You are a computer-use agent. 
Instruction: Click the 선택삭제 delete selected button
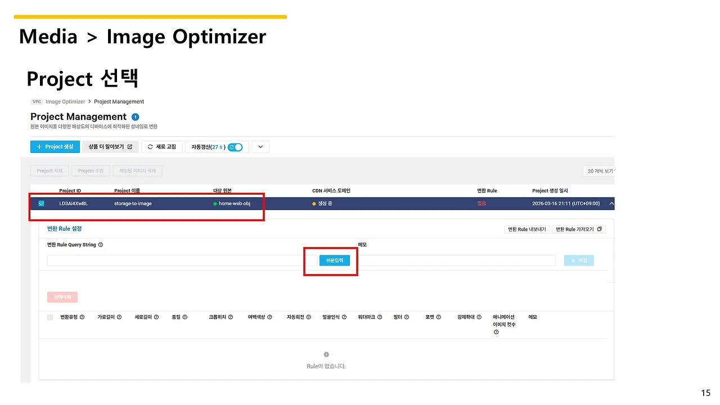[x=62, y=297]
